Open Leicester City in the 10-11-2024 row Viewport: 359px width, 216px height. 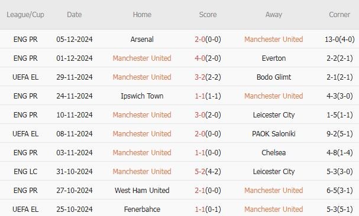click(274, 114)
